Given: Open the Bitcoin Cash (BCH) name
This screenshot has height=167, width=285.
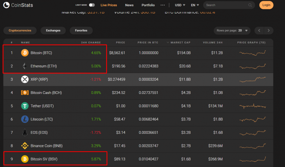Looking at the screenshot, I should pyautogui.click(x=46, y=92).
